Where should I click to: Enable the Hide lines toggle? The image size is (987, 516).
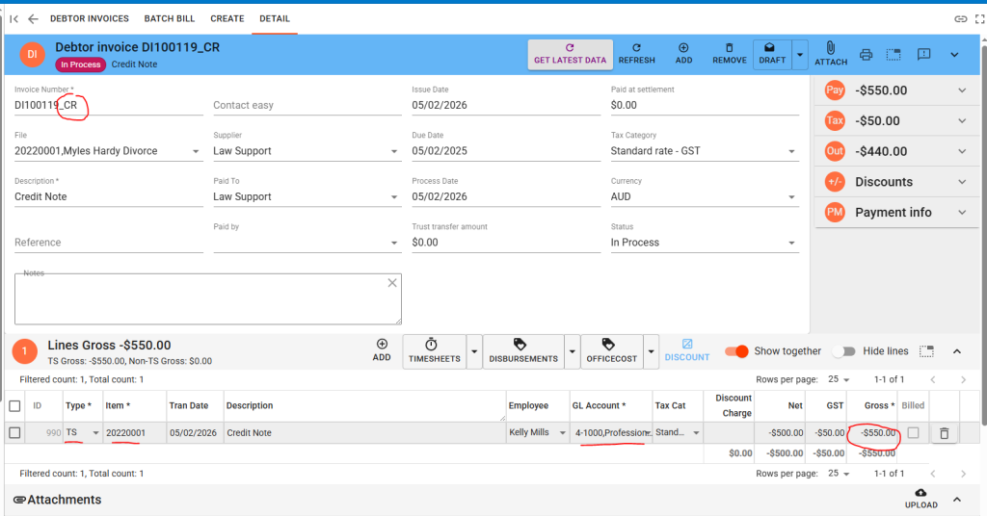(x=843, y=351)
